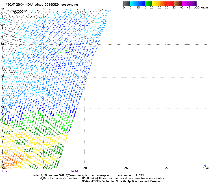
Task: Click the yellow 20-25 knots legend segment
Action: (156, 3)
